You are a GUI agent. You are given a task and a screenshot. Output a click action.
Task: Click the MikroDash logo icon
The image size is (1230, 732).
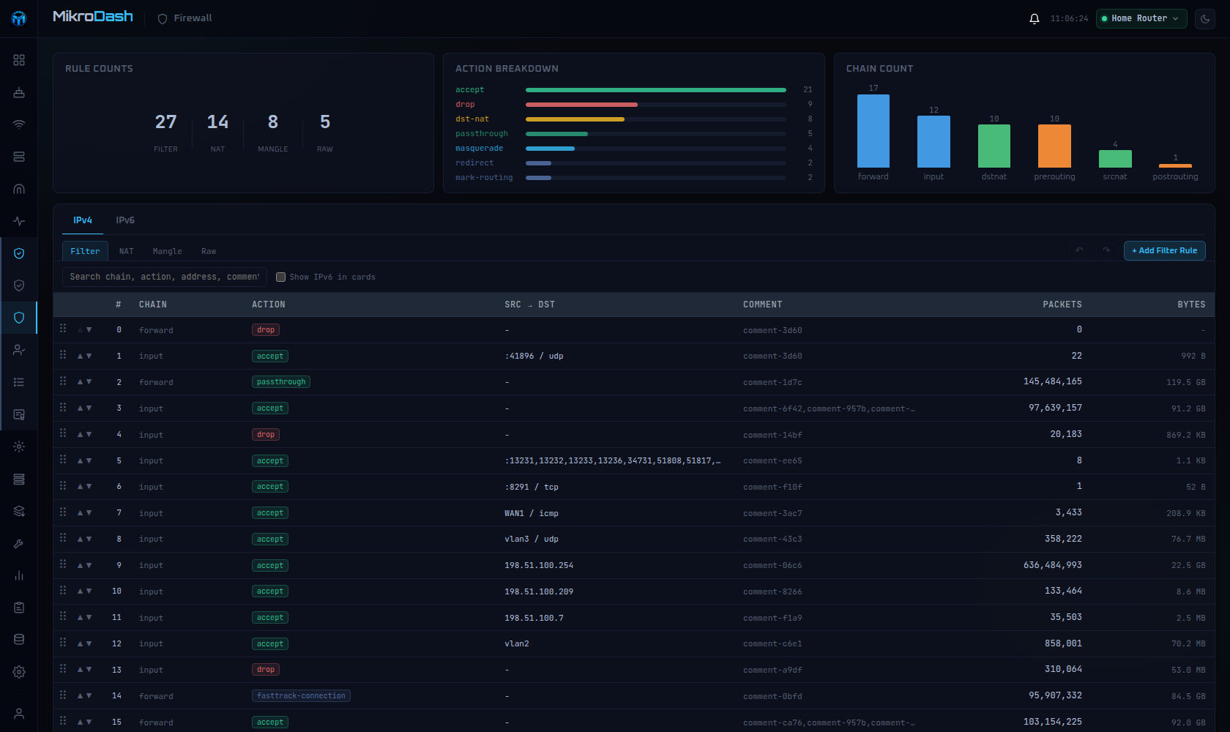[19, 18]
